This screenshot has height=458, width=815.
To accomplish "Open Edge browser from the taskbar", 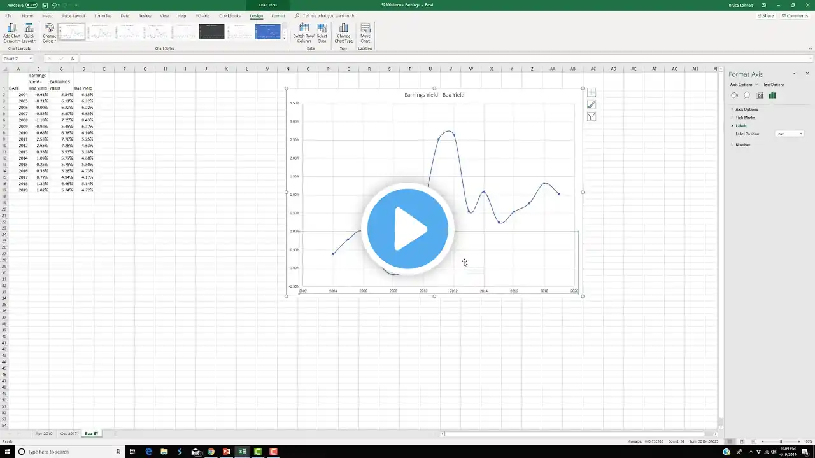I will point(149,452).
